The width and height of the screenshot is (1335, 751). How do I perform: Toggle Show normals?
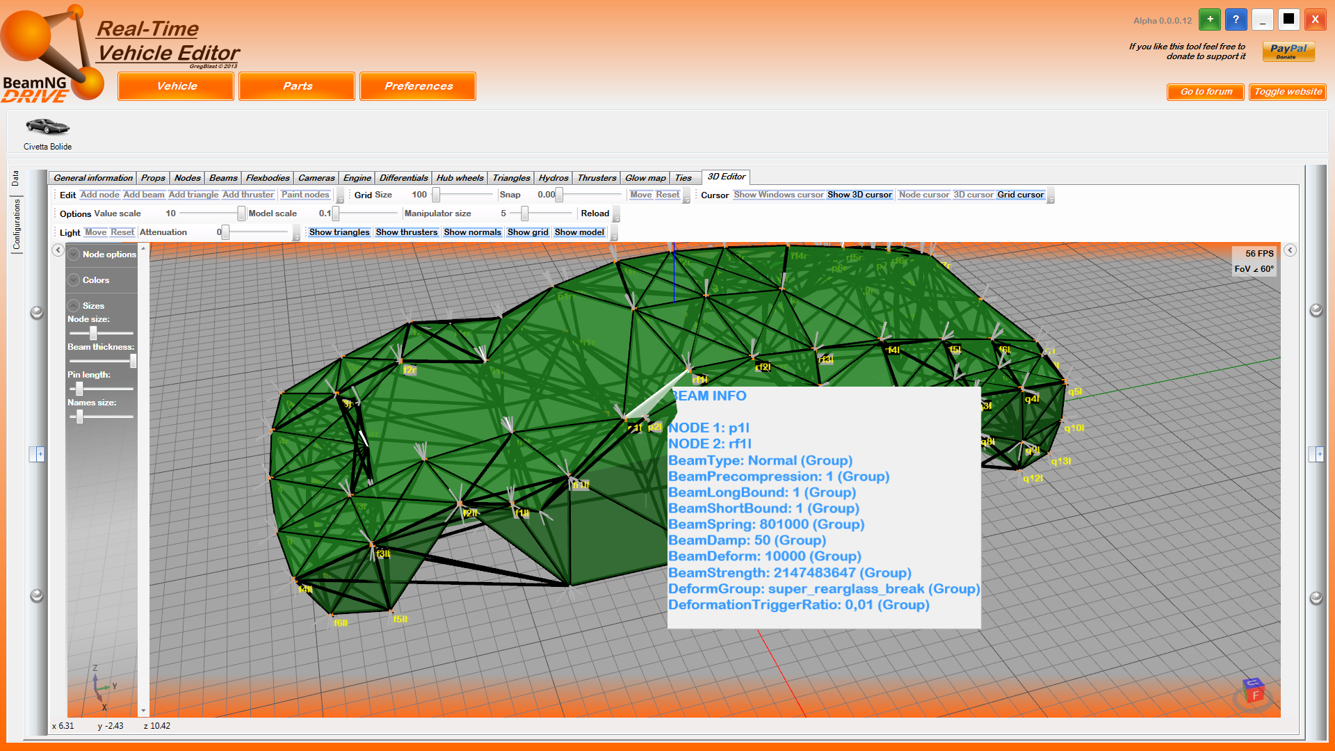[472, 232]
